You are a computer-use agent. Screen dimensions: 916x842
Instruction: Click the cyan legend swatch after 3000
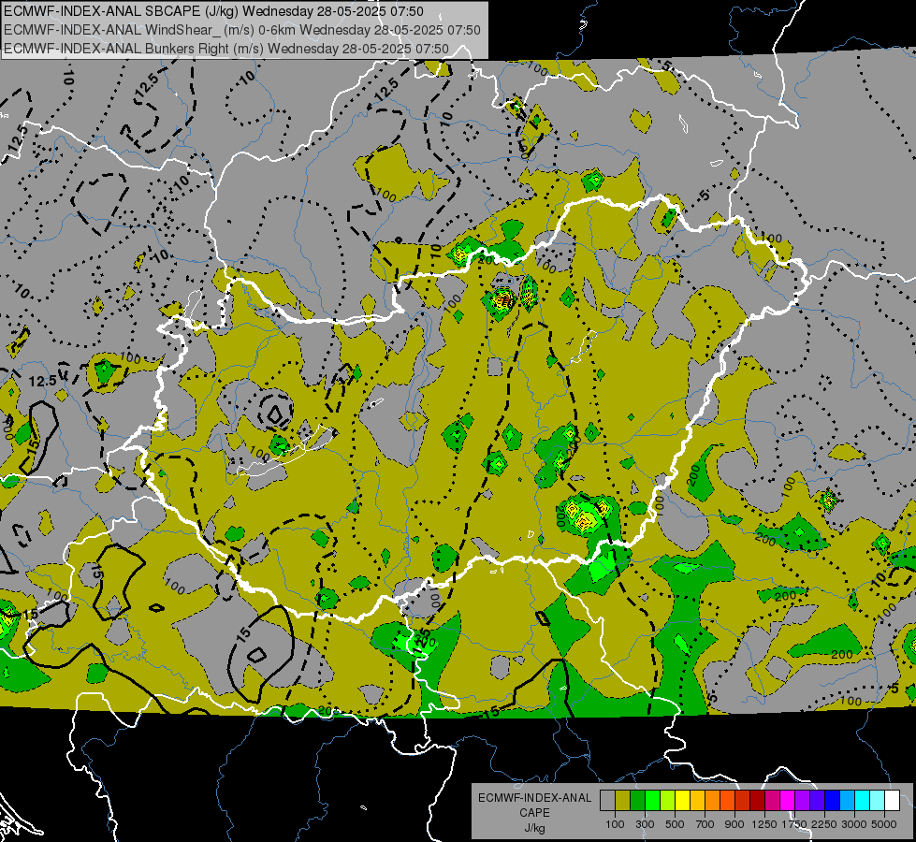[863, 800]
